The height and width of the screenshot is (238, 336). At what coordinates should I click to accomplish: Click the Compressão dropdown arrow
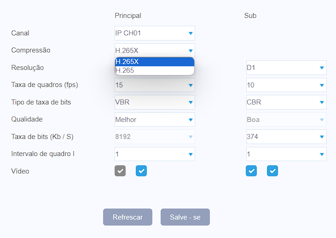click(x=191, y=51)
